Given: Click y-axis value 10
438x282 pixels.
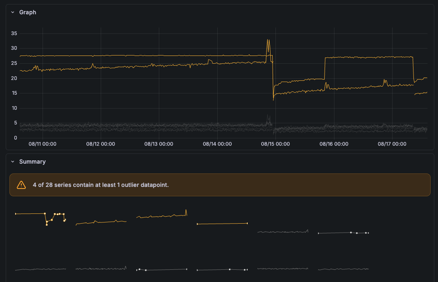Looking at the screenshot, I should pyautogui.click(x=14, y=108).
